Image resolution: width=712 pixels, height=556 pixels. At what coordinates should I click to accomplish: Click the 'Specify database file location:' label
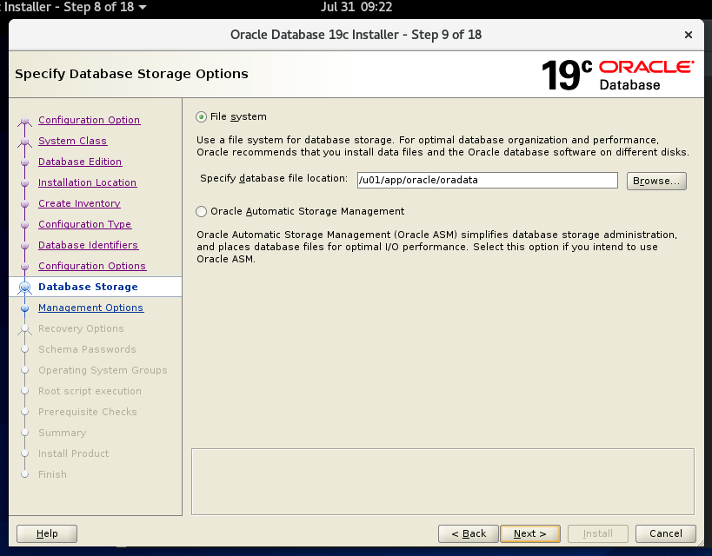point(274,178)
